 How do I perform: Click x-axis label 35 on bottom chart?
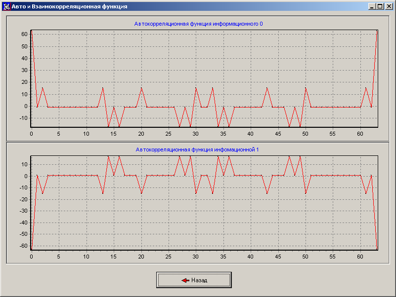tap(223, 257)
